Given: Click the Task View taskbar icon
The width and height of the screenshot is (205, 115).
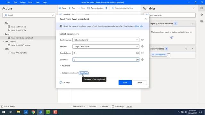Looking at the screenshot, I should tap(11, 112).
